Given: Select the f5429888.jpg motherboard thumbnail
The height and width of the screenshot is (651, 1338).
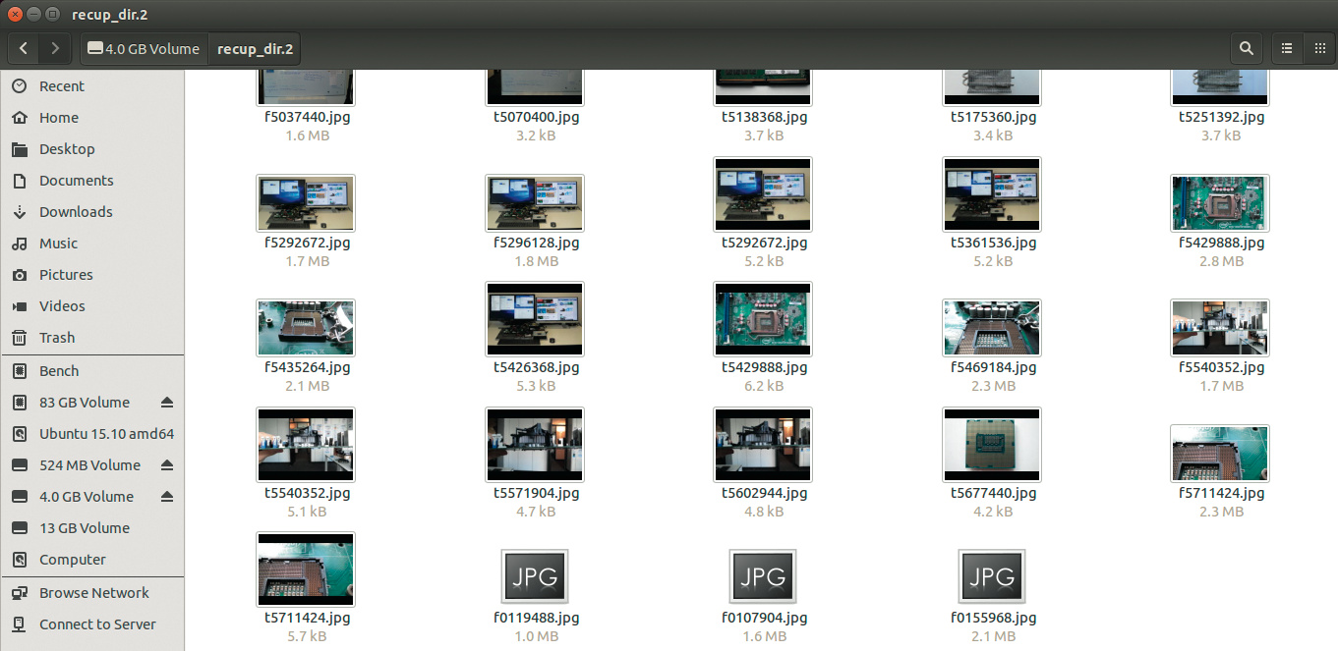Looking at the screenshot, I should point(1220,203).
